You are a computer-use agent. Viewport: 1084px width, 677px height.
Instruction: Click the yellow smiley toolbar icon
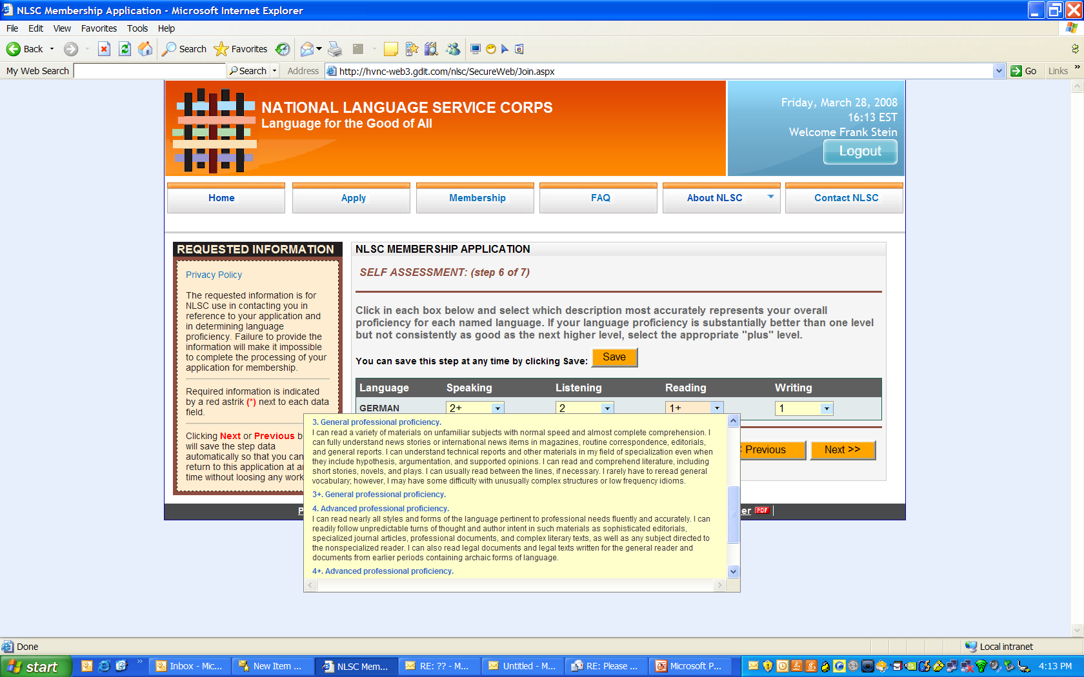491,49
